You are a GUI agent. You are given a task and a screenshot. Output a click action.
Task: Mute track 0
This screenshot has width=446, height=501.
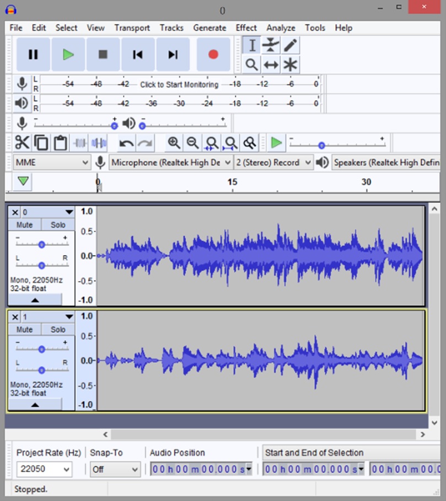[x=24, y=225]
